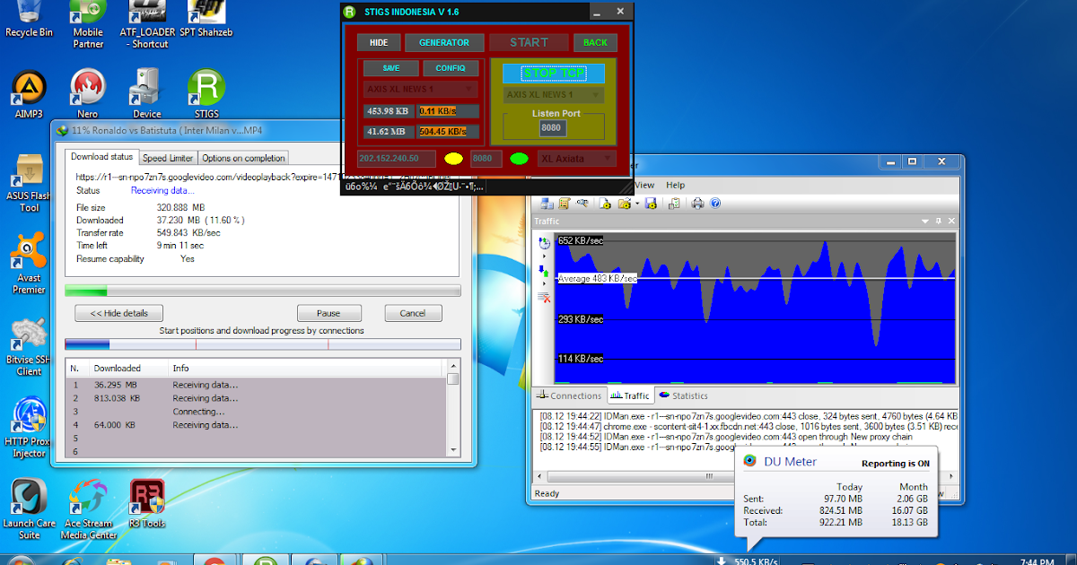
Task: Pin the Proxifier Traffic panel
Action: coord(938,221)
